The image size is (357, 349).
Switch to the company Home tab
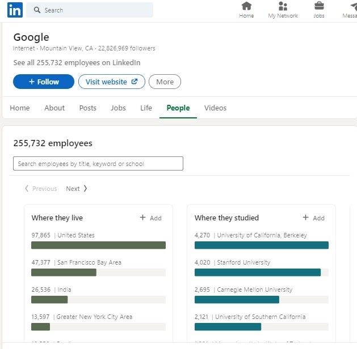click(x=20, y=108)
